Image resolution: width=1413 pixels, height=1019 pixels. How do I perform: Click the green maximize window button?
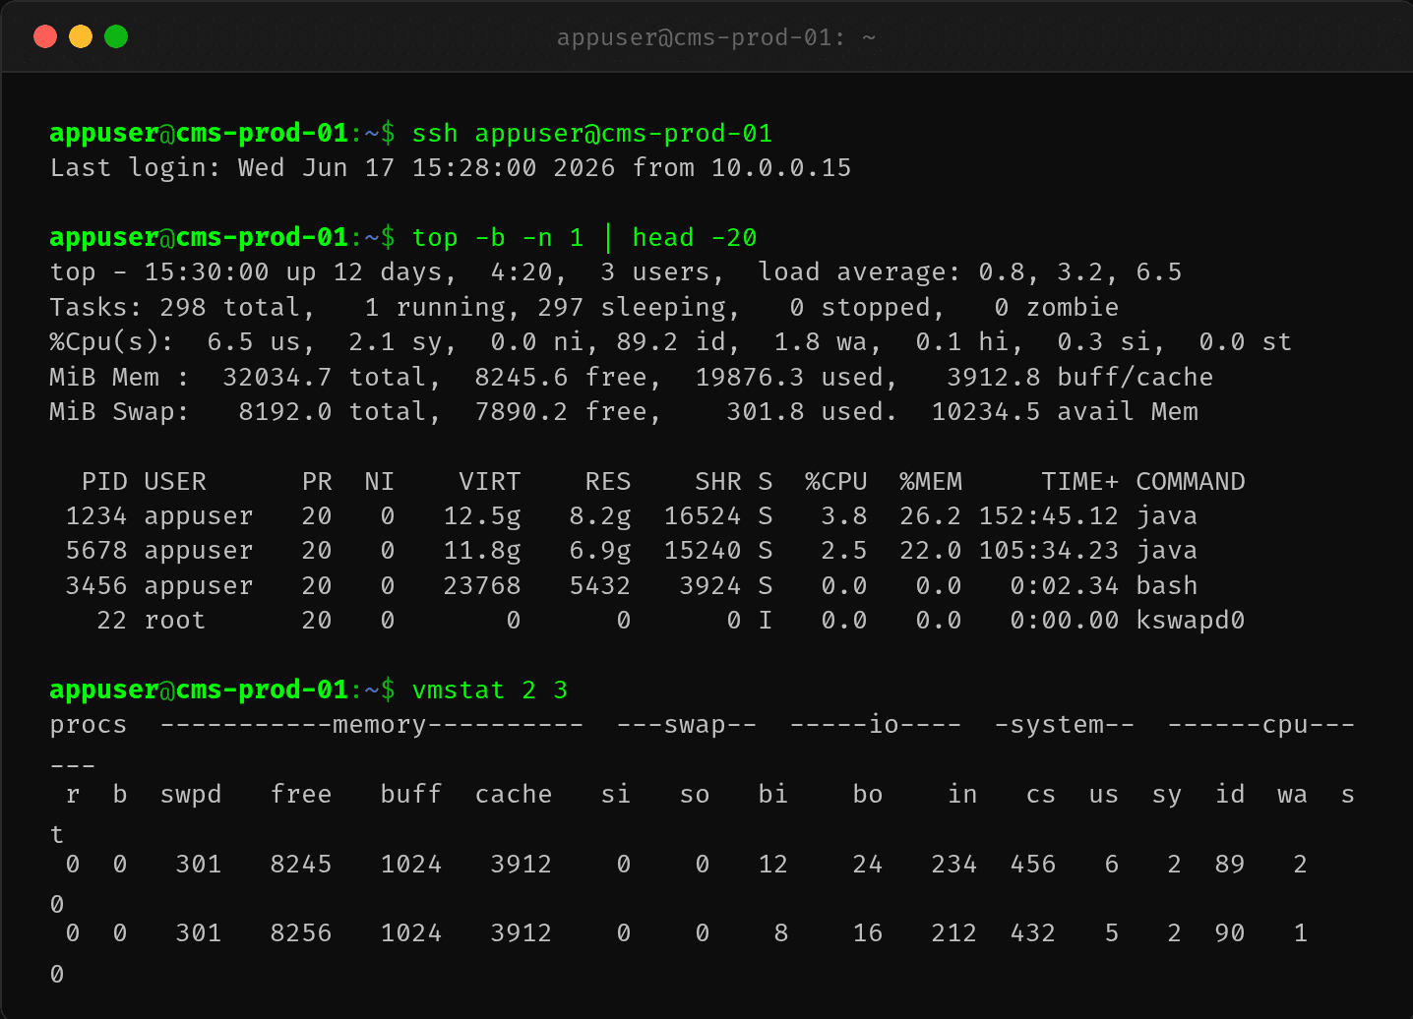116,36
